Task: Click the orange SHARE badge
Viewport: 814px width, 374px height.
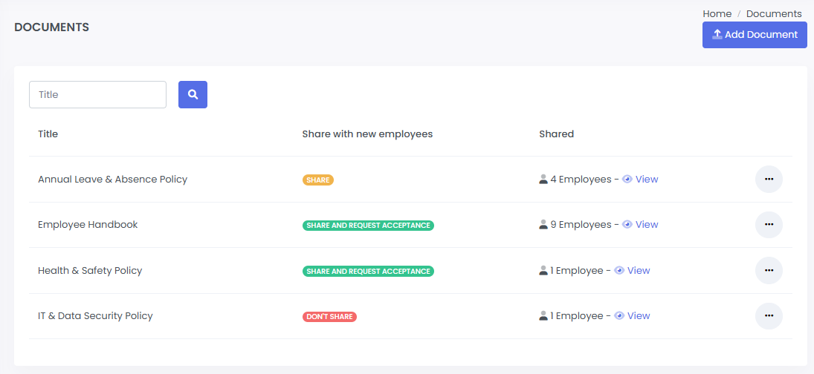Action: coord(318,180)
